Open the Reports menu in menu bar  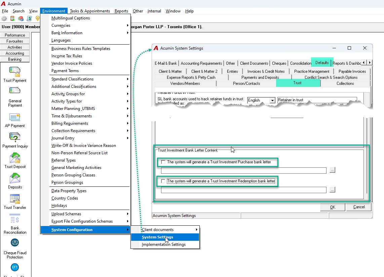coord(121,11)
